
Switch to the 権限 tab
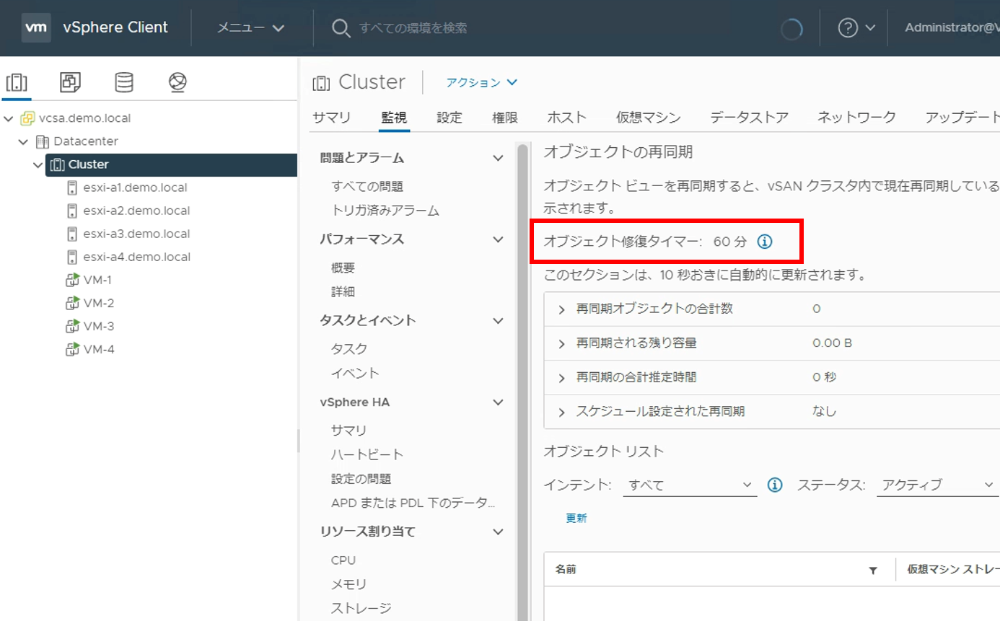coord(505,118)
